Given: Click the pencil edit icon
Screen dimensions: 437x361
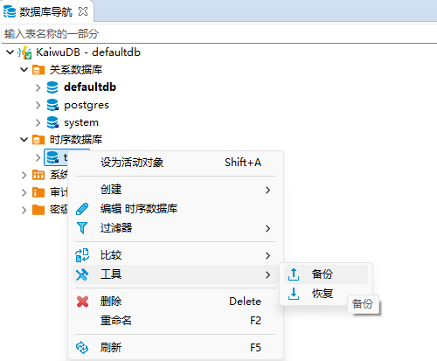Looking at the screenshot, I should [x=82, y=209].
